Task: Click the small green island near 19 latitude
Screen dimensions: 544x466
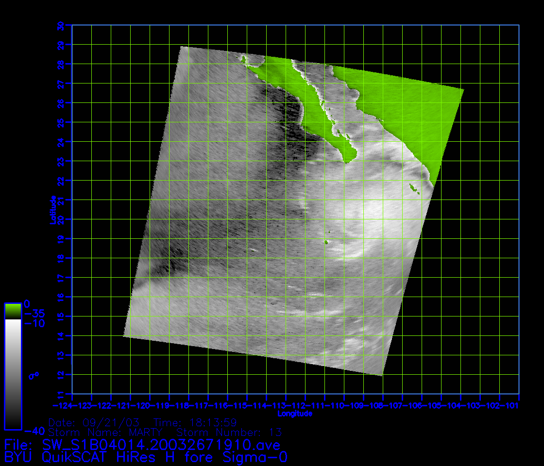Action: [x=327, y=242]
